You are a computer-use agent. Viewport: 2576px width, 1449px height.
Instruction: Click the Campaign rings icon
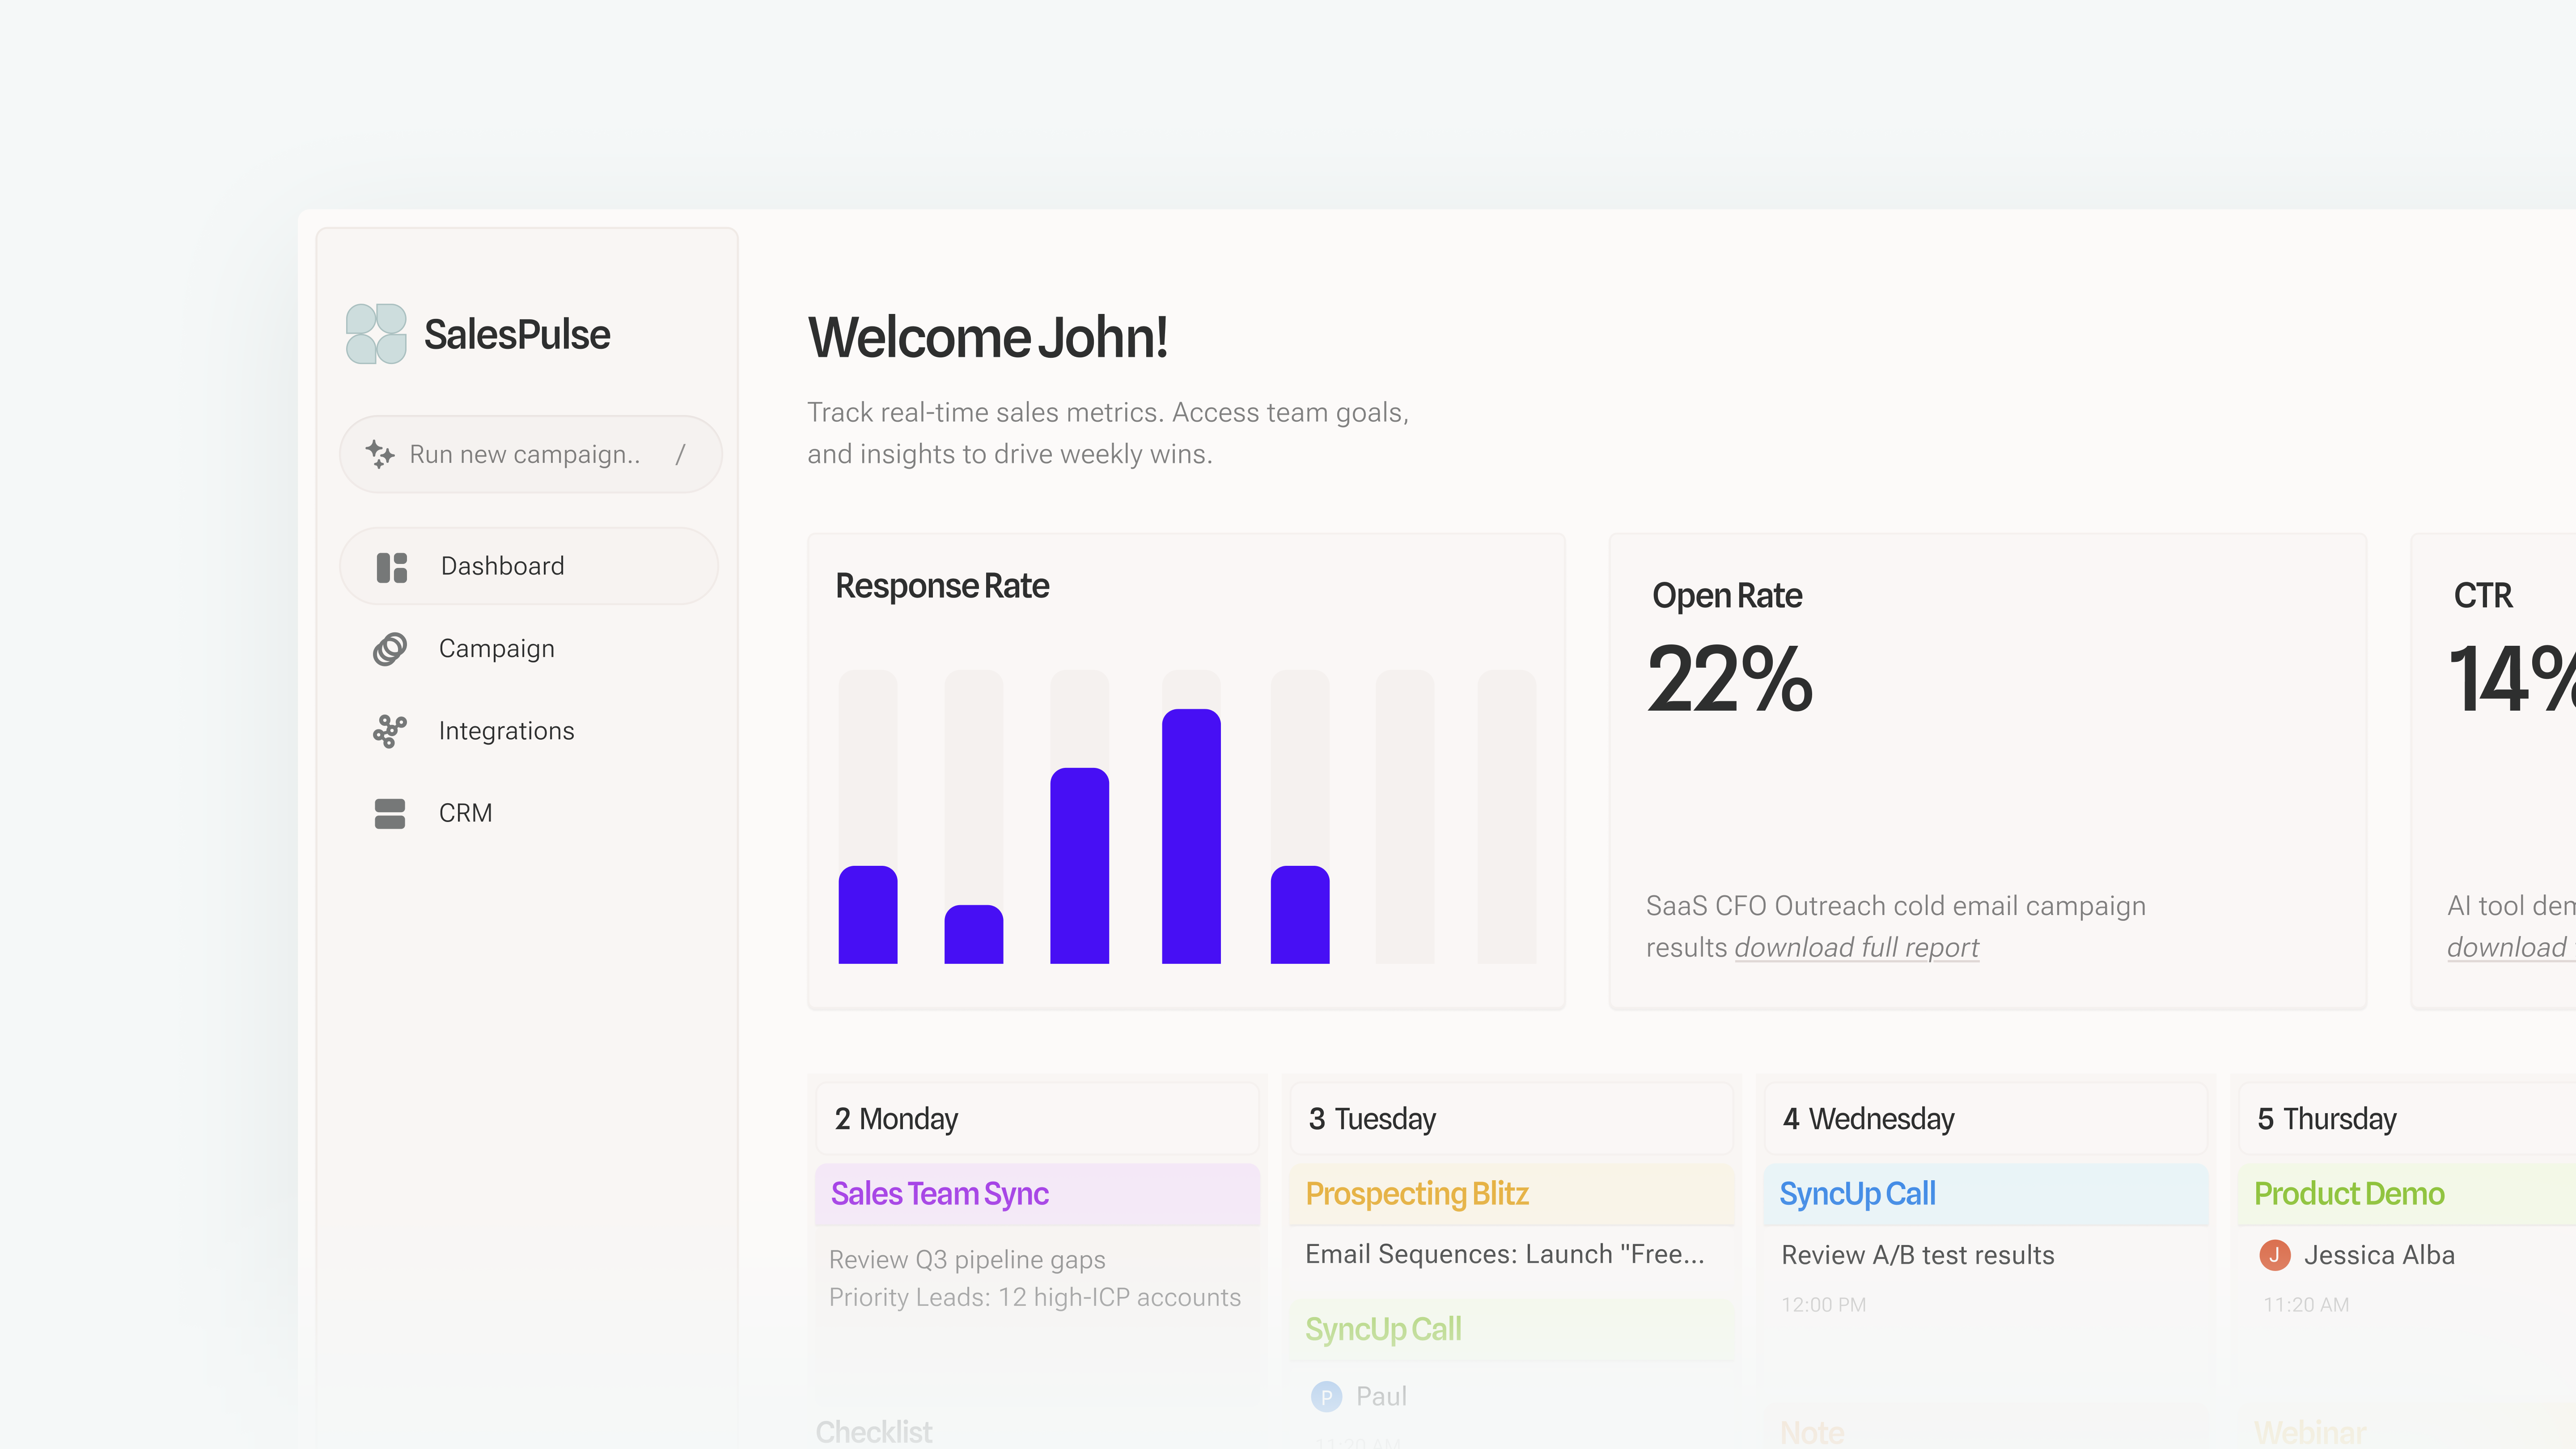[x=389, y=649]
